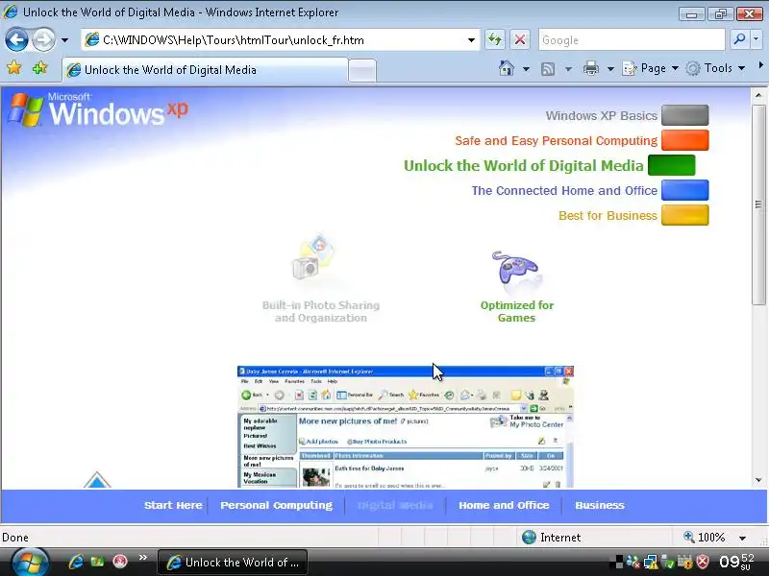
Task: Select Digital Media in bottom navigation
Action: (x=395, y=505)
